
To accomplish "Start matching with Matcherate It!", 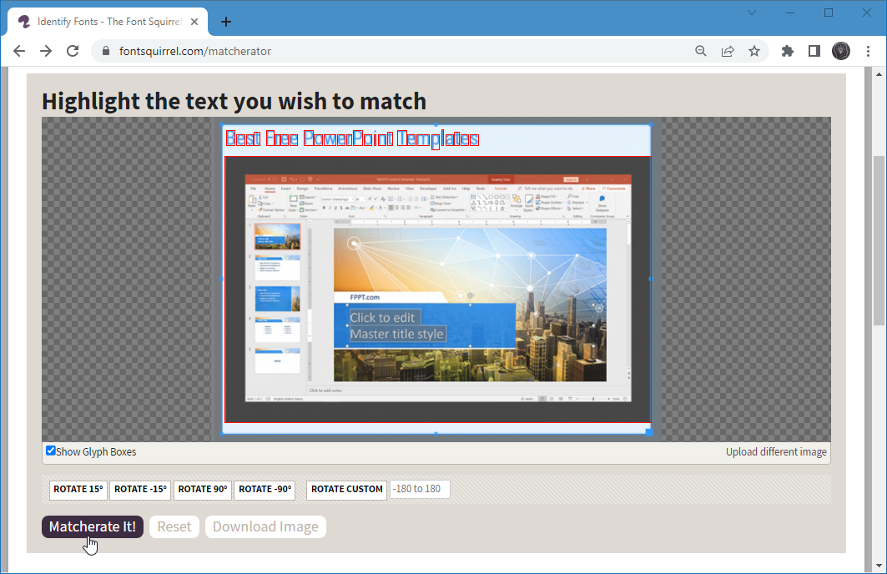I will [93, 526].
